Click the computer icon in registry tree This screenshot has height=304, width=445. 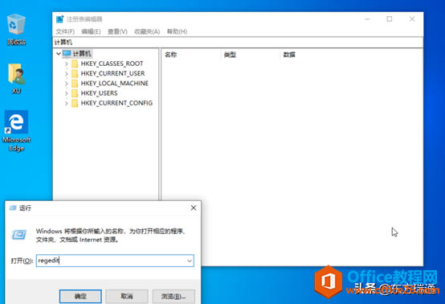coord(67,53)
